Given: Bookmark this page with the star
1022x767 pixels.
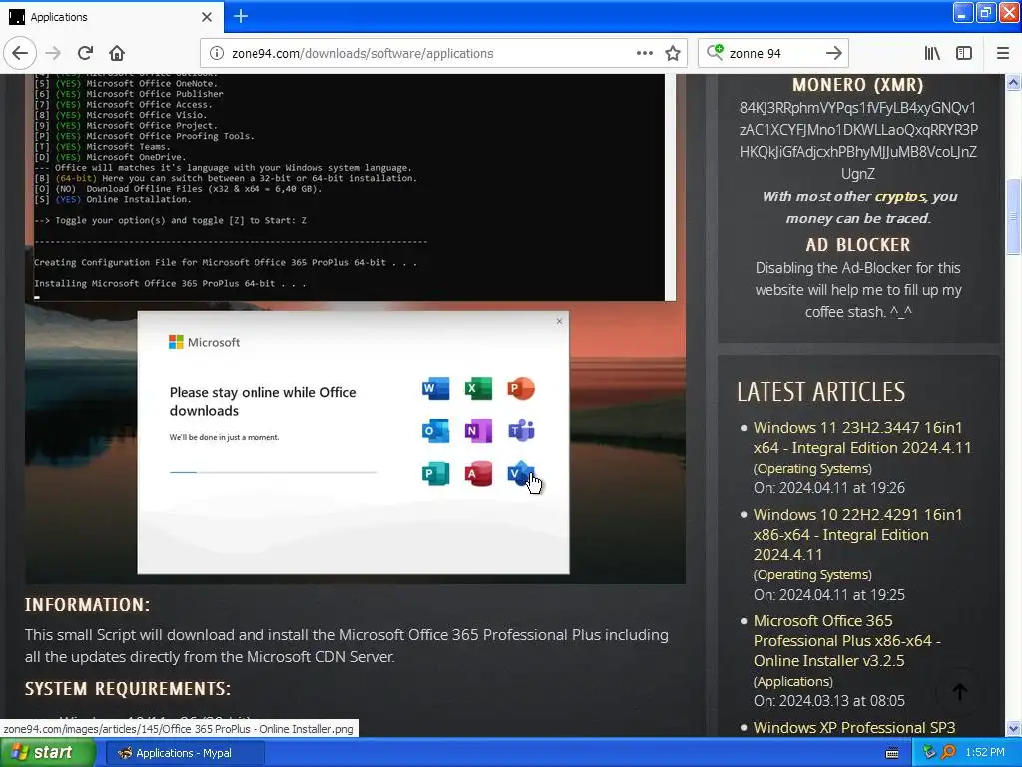Looking at the screenshot, I should pos(673,53).
